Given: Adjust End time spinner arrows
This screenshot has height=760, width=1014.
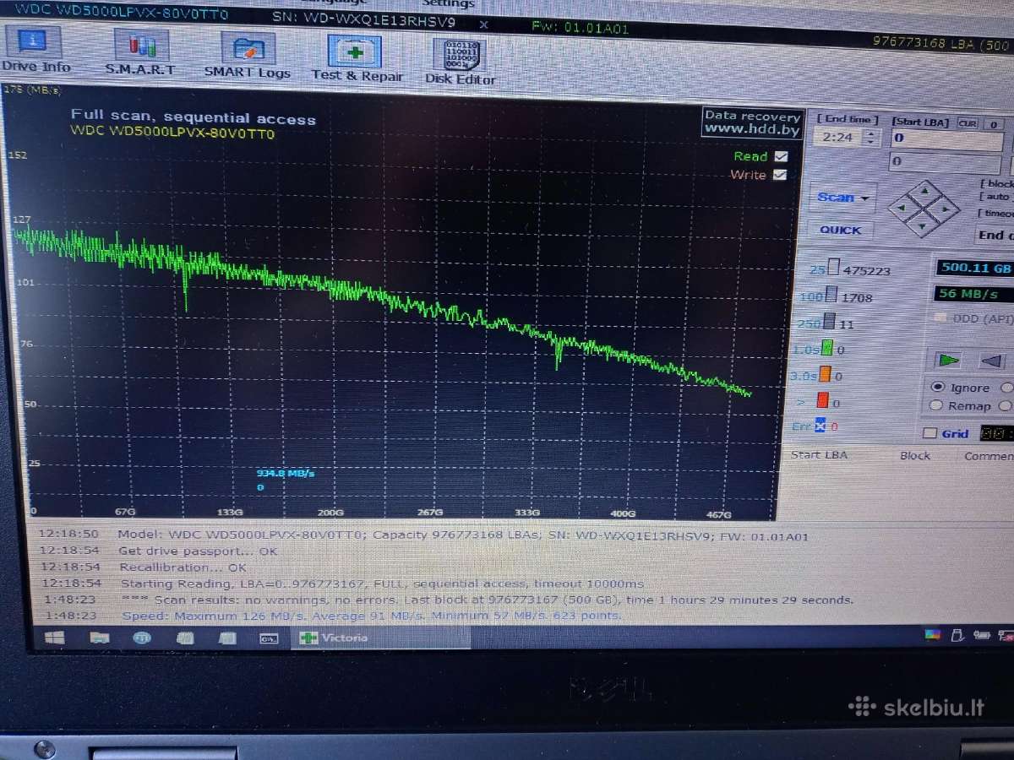Looking at the screenshot, I should [872, 137].
